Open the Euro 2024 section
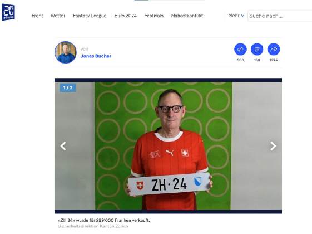This screenshot has width=312, height=234. (125, 16)
